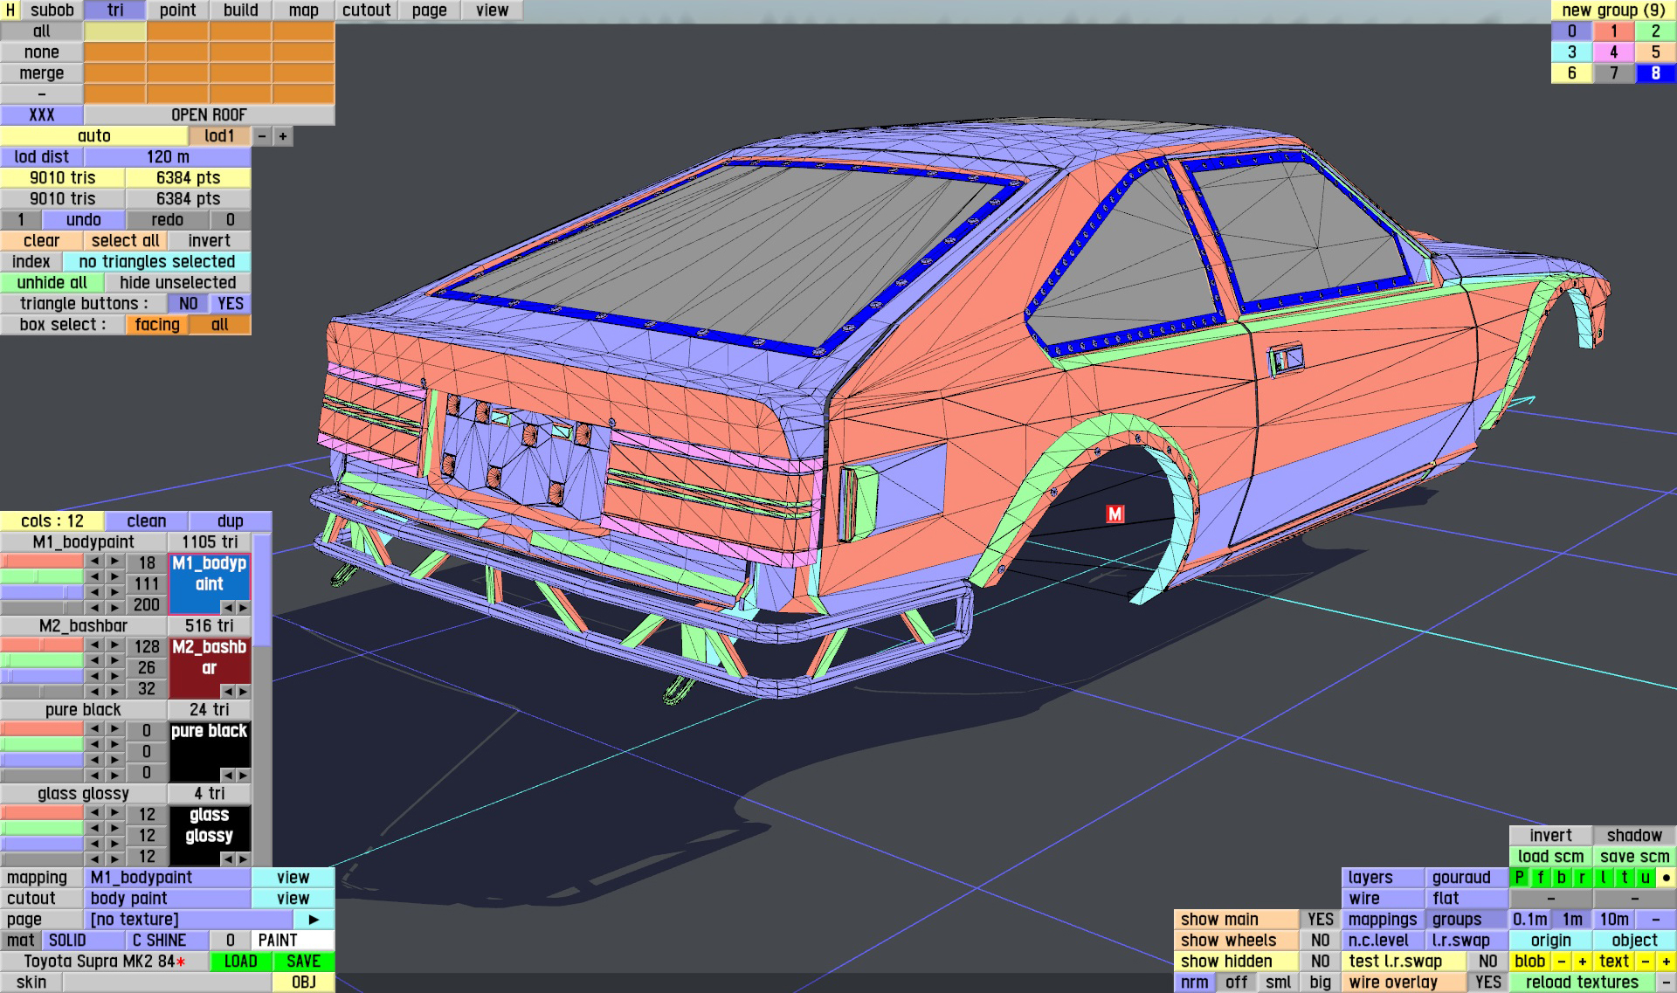Screen dimensions: 1677x993
Task: Click left arrow on M2_bashbar swatch
Action: 228,691
